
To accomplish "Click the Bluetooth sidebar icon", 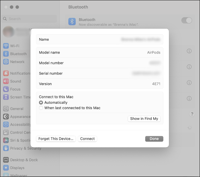I will [6, 54].
